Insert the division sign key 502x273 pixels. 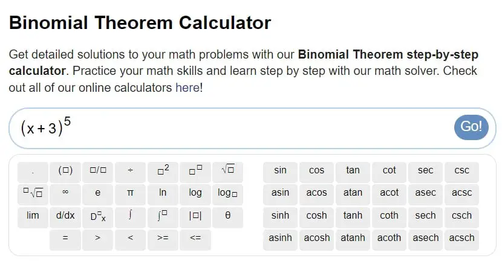click(130, 170)
